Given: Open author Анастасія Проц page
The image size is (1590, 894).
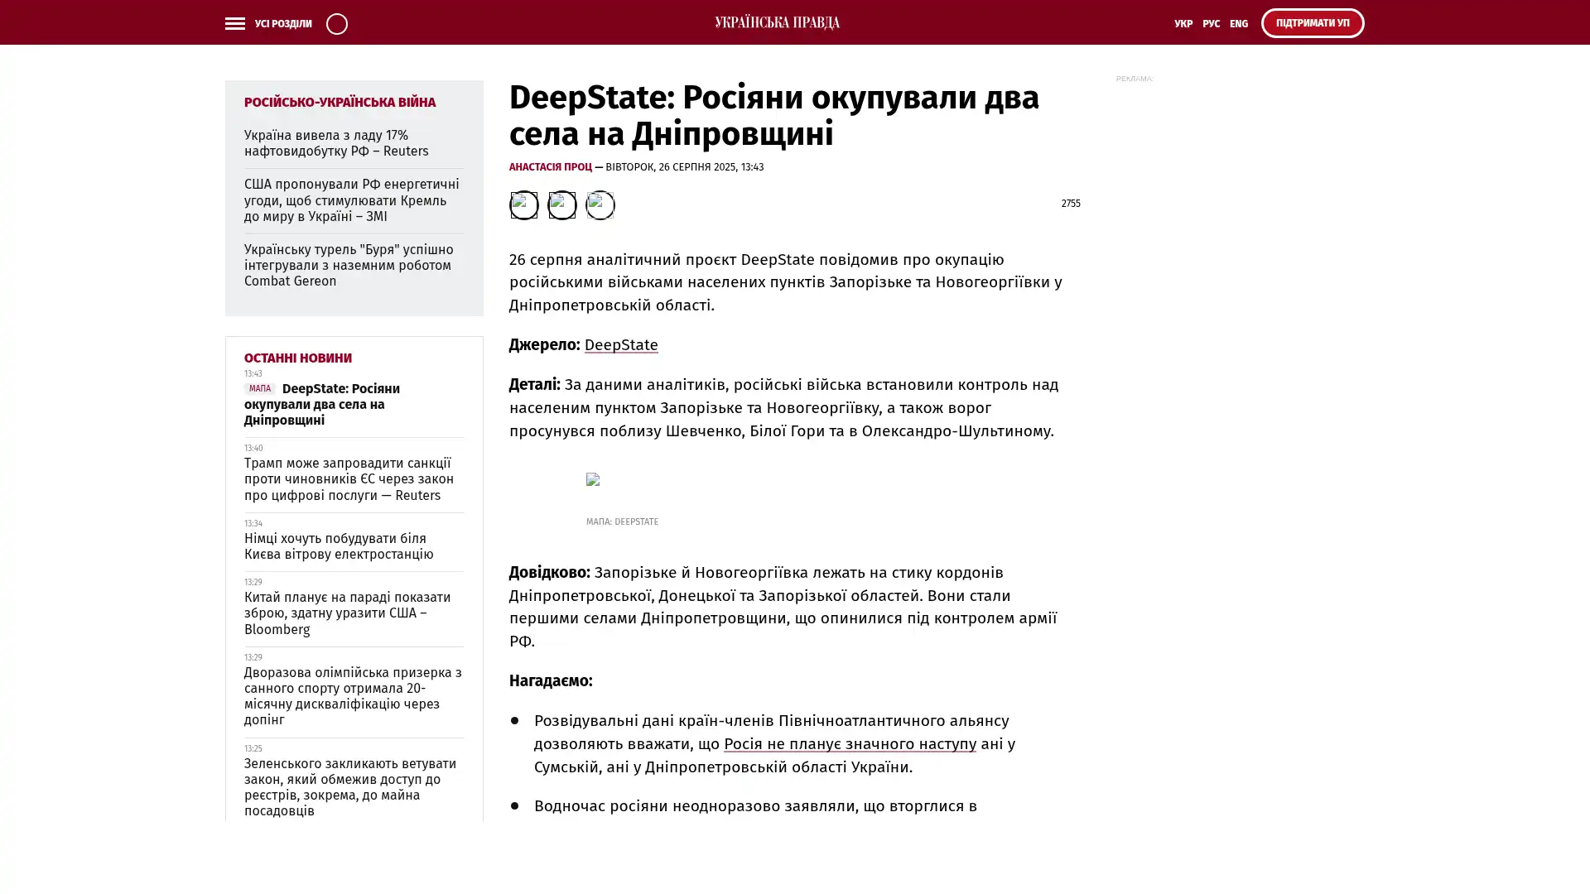Looking at the screenshot, I should point(550,167).
